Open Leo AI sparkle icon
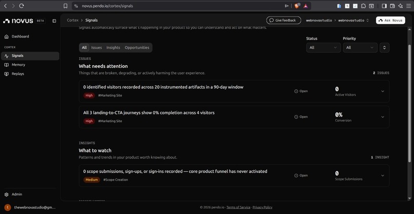 [400, 6]
